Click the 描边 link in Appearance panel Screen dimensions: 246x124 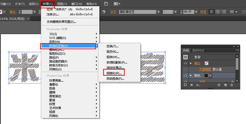pyautogui.click(x=198, y=63)
